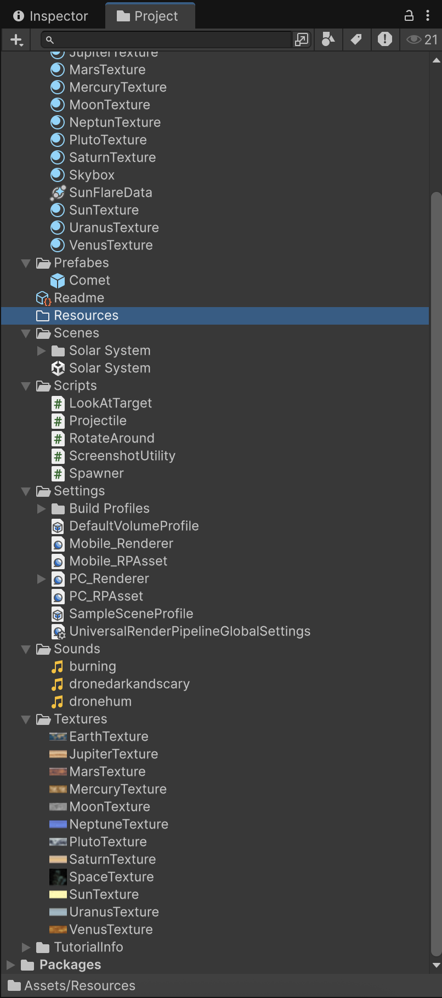Viewport: 442px width, 998px height.
Task: Collapse the Scripts folder
Action: (26, 386)
